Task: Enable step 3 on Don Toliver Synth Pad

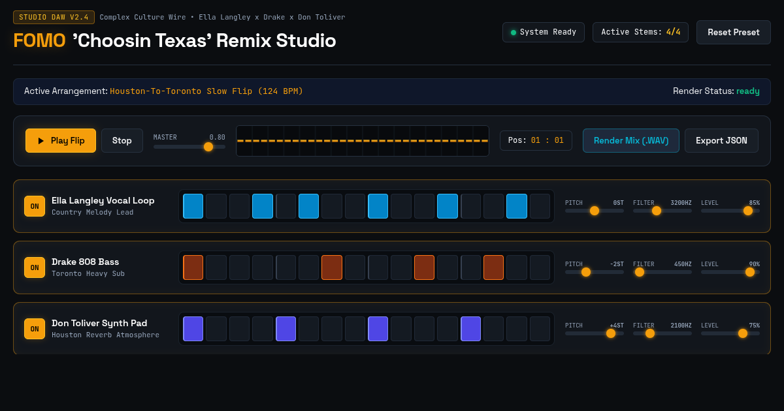Action: pos(240,329)
